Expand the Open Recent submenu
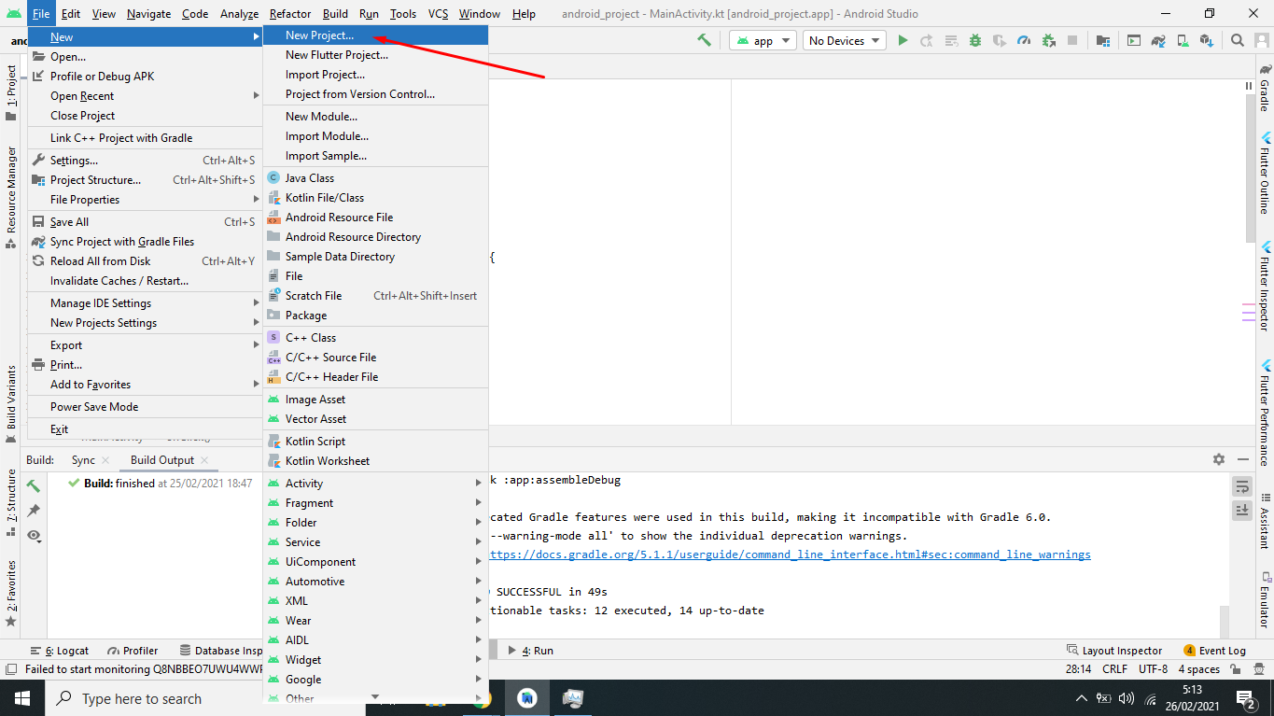Viewport: 1274px width, 716px height. (84, 95)
